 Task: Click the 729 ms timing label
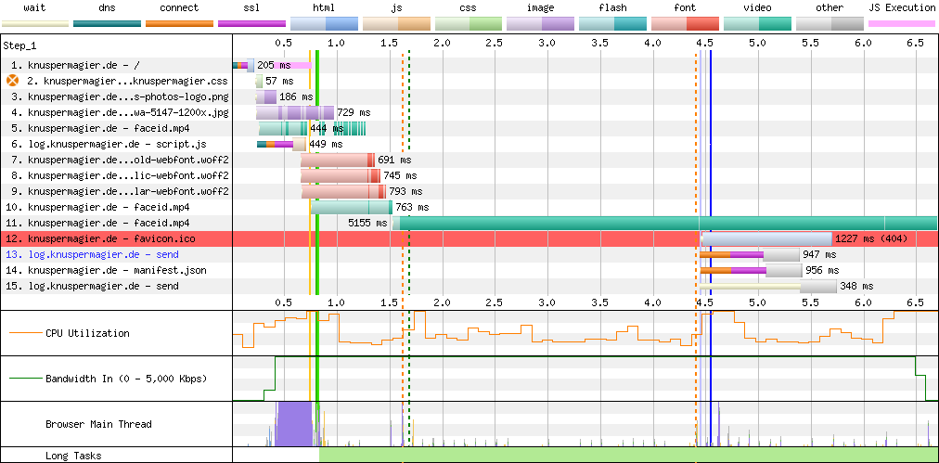354,112
